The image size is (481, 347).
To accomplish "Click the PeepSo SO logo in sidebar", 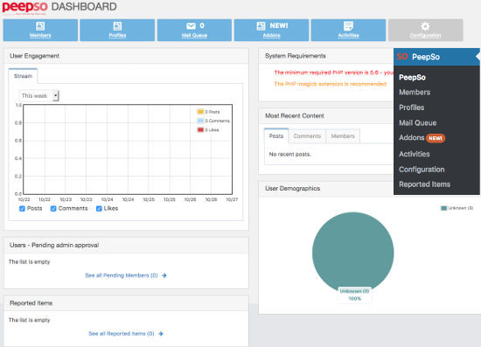I will click(x=402, y=57).
